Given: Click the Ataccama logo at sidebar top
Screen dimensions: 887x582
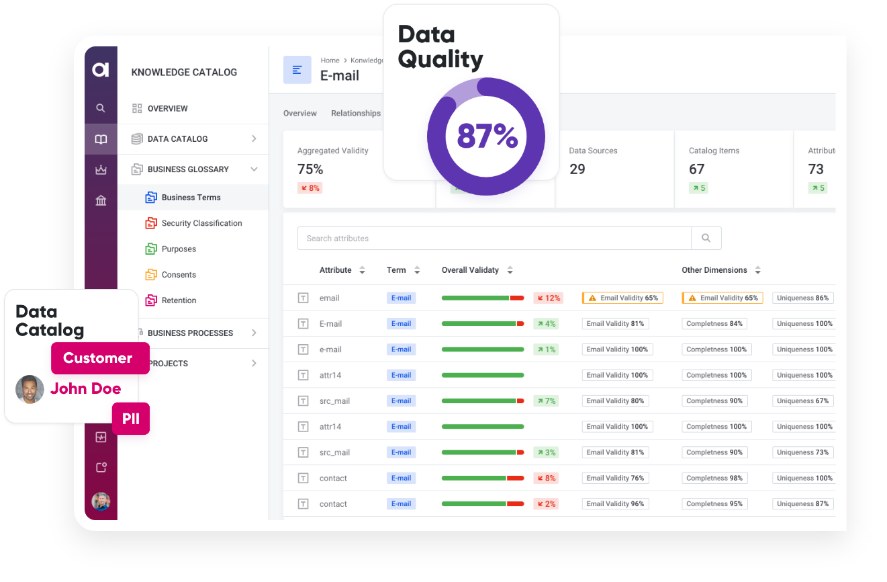Looking at the screenshot, I should click(x=101, y=69).
